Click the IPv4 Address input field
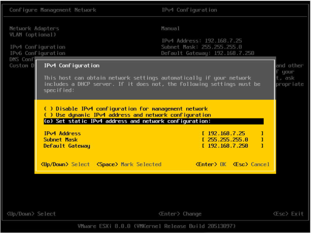Image resolution: width=311 pixels, height=233 pixels. click(233, 133)
